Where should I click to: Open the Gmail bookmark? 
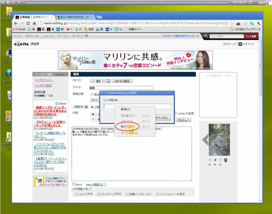tap(20, 29)
